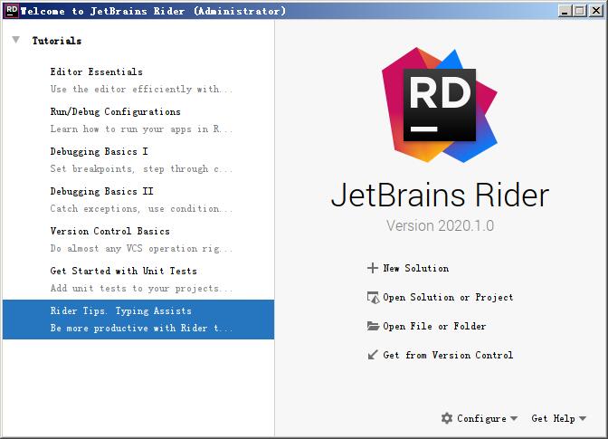Click 'Add unit tests to your projects' description
The height and width of the screenshot is (439, 608).
(141, 288)
